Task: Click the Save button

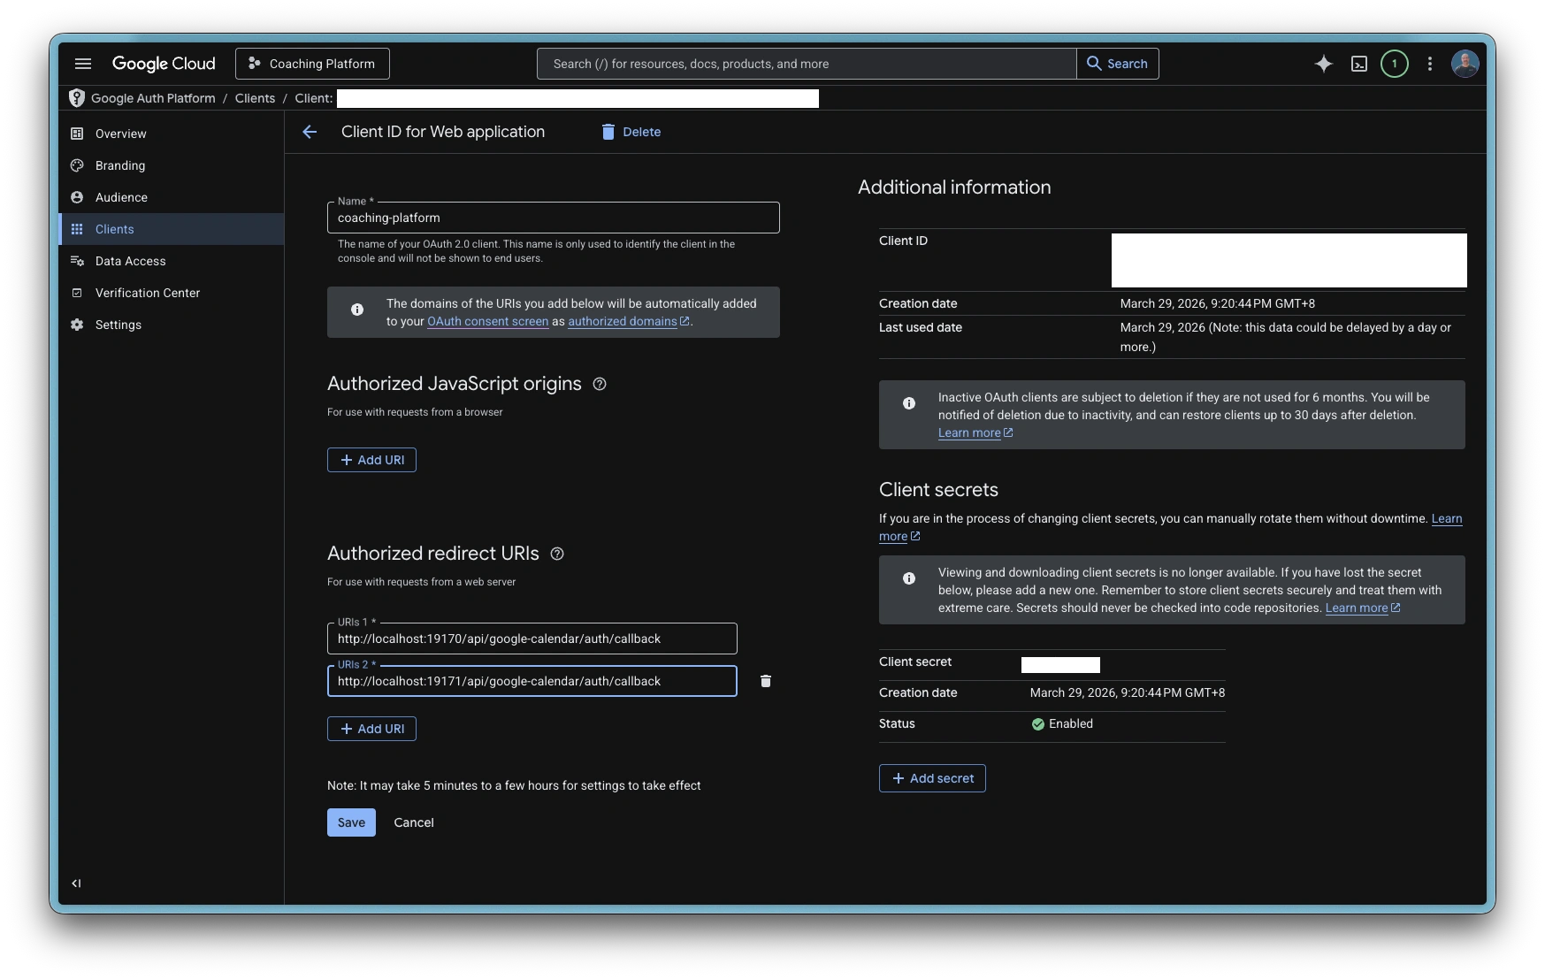Action: (351, 822)
